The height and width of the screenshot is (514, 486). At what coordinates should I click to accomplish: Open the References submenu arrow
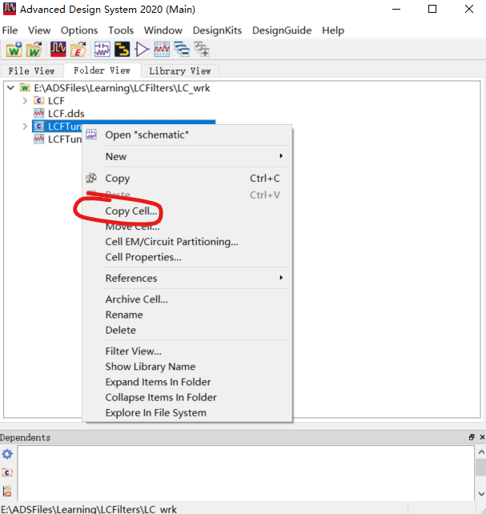click(281, 278)
